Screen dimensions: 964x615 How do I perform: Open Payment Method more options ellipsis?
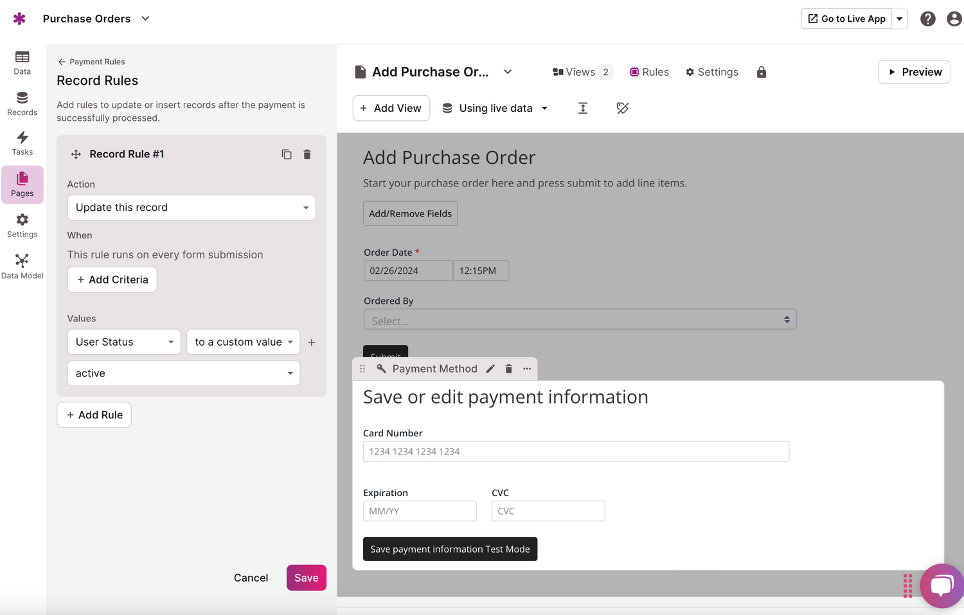pyautogui.click(x=527, y=369)
